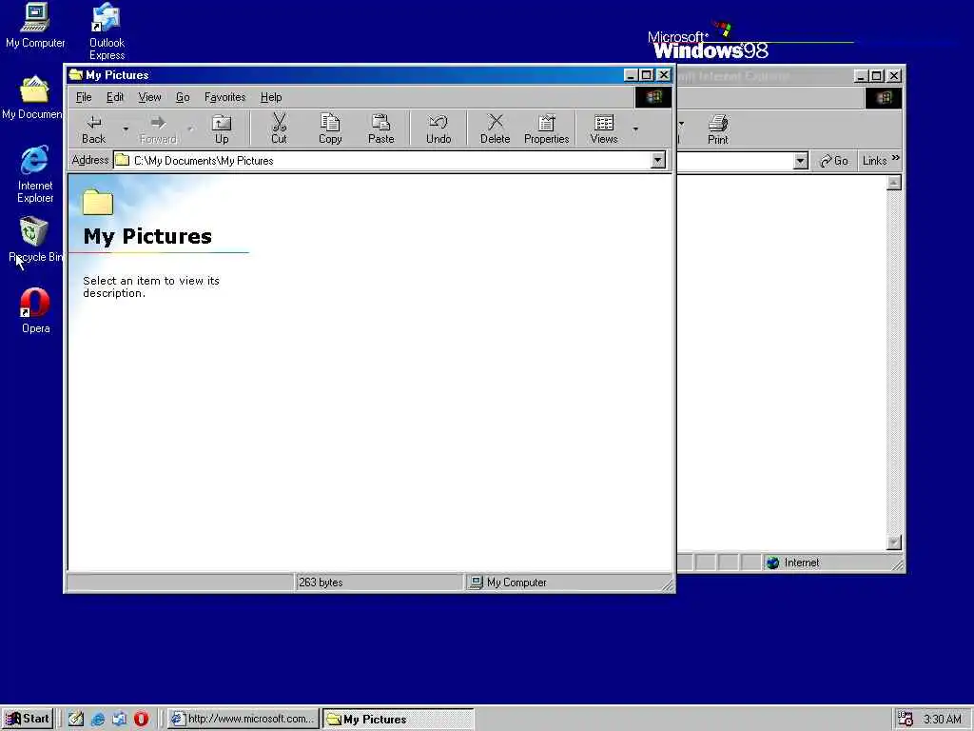The image size is (974, 731).
Task: Click the Go button in Internet Explorer
Action: (834, 160)
